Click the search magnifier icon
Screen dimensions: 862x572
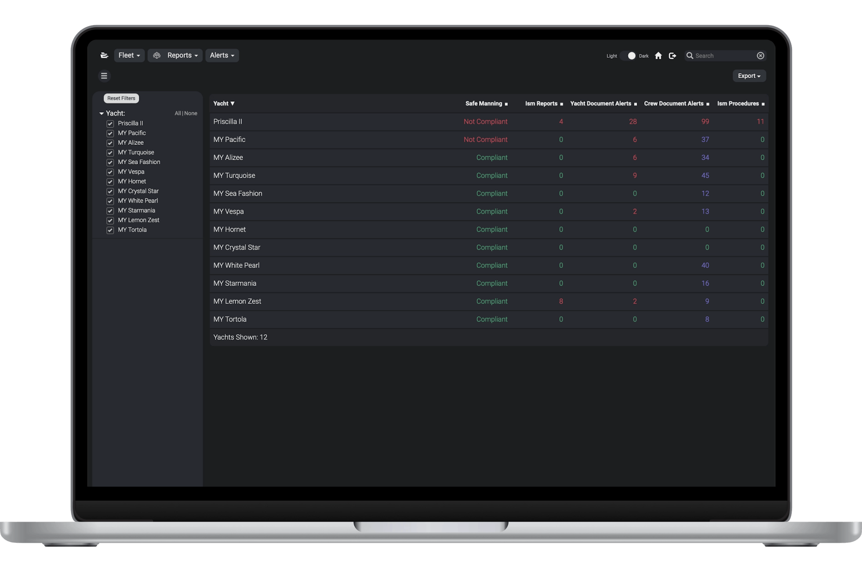pyautogui.click(x=690, y=56)
